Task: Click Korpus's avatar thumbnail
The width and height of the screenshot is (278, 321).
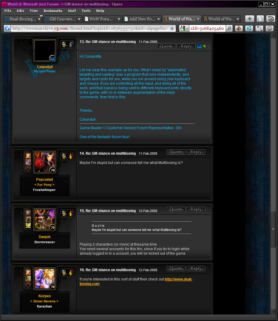Action: [x=45, y=278]
